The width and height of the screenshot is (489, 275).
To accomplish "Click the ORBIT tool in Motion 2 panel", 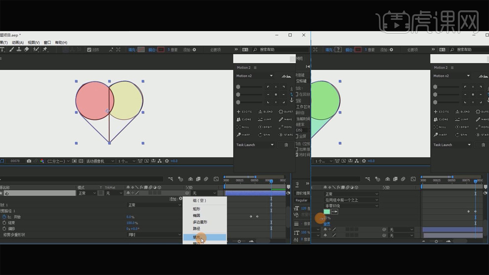I will point(265,127).
